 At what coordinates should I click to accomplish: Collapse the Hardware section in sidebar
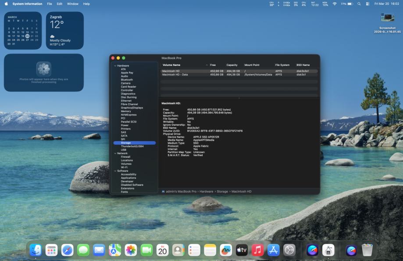coord(115,65)
